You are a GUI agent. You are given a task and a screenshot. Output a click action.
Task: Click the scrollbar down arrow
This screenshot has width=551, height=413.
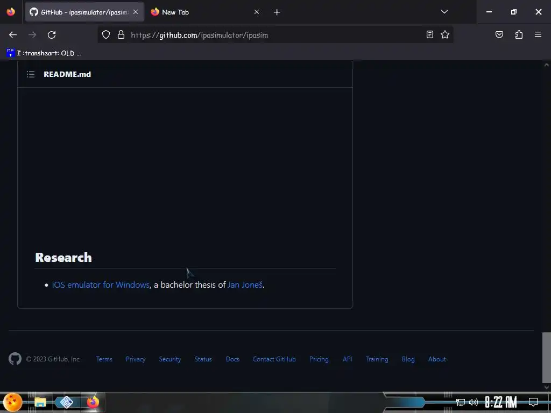click(547, 387)
